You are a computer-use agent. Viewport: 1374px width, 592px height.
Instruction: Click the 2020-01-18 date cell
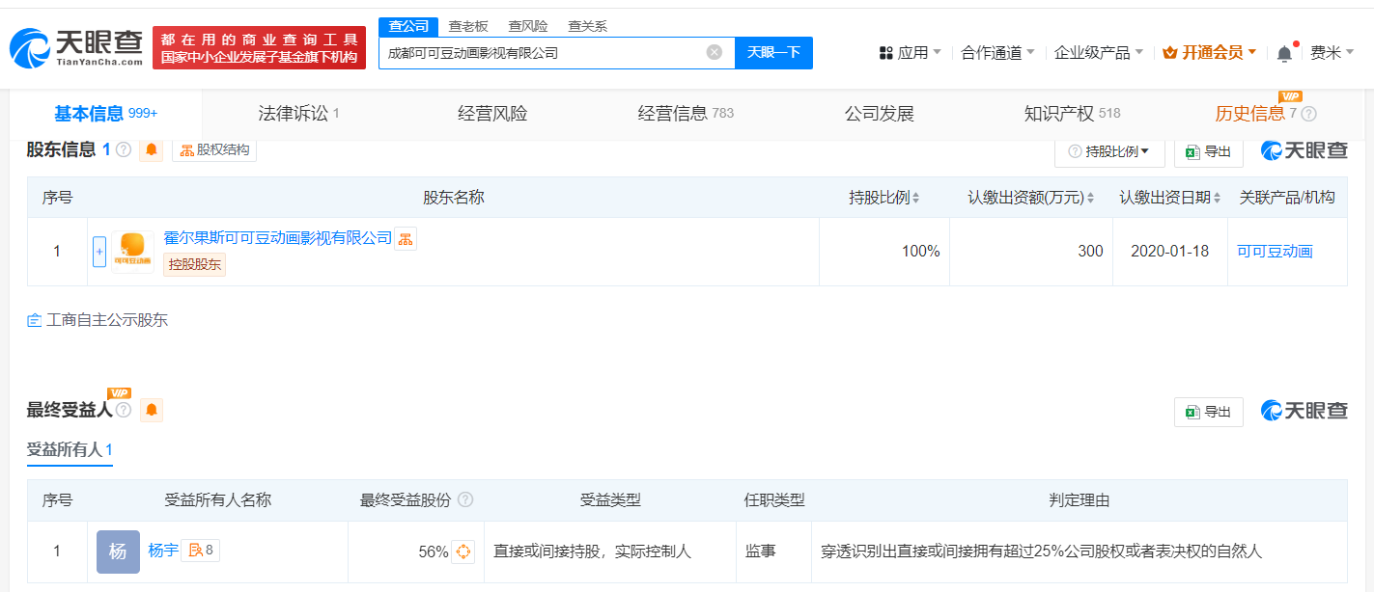(1170, 252)
